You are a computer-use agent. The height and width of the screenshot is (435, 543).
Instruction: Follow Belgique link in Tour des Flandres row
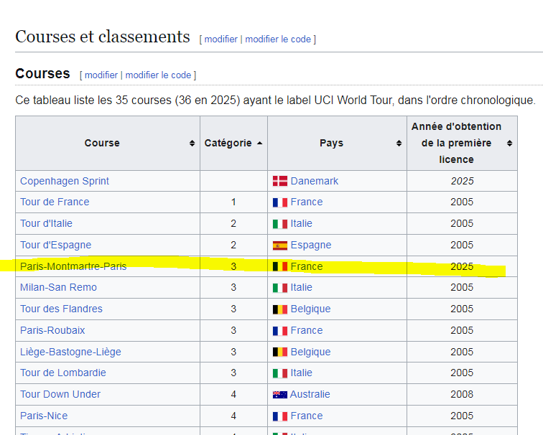[x=310, y=309]
